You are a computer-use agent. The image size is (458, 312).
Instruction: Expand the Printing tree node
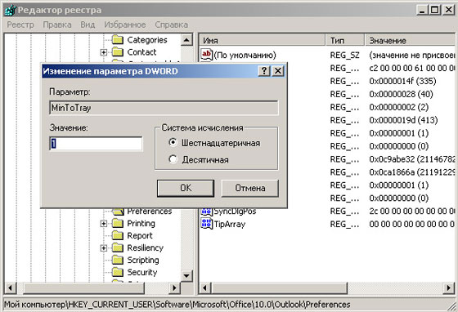103,224
